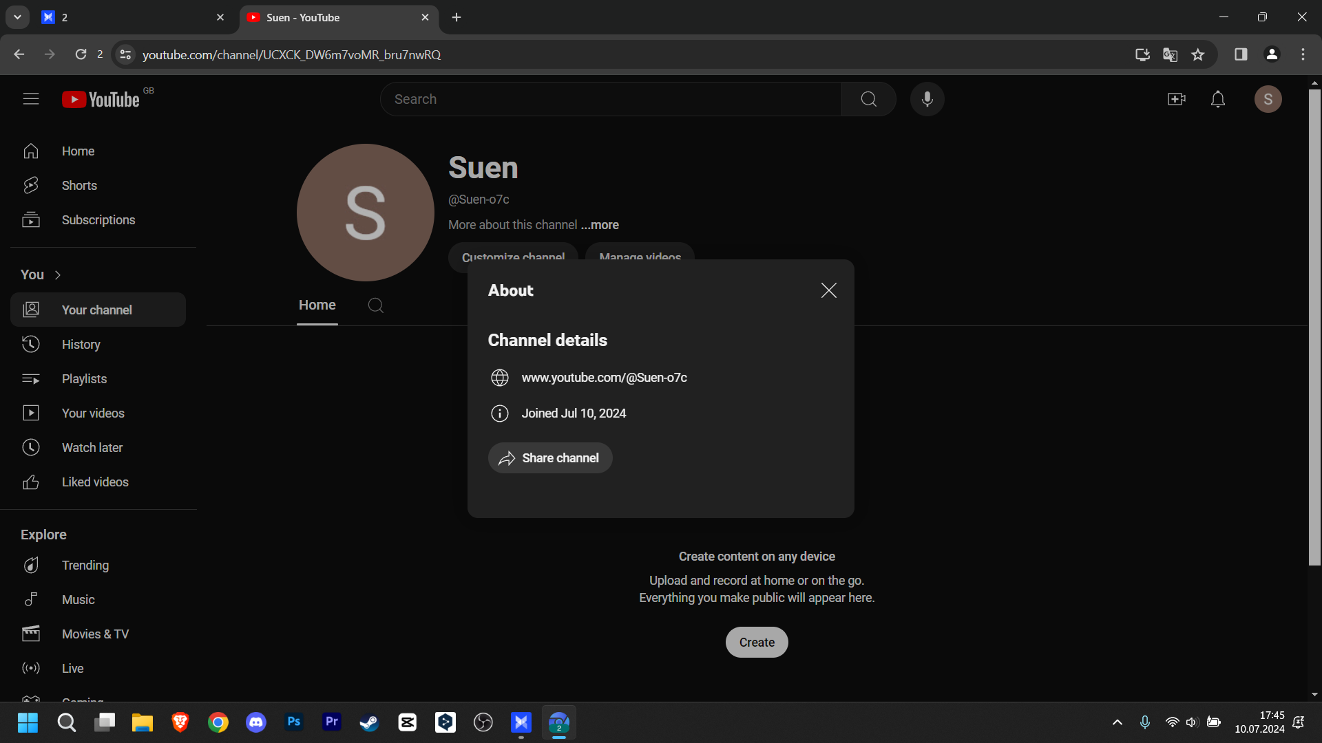This screenshot has height=743, width=1322.
Task: Click the channel URL www.youtube.com/@Suen-o7c
Action: tap(604, 378)
